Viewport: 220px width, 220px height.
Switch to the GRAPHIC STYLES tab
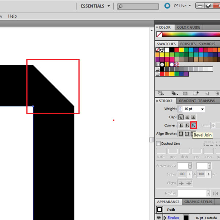point(198,202)
